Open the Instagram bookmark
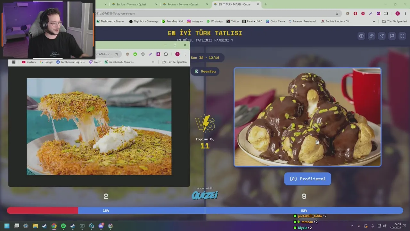410x231 pixels. coord(195,21)
